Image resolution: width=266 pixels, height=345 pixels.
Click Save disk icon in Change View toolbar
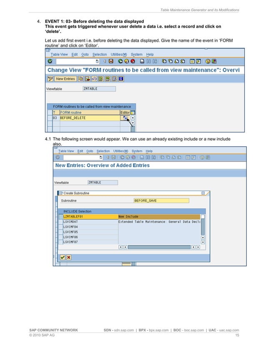tap(111, 61)
